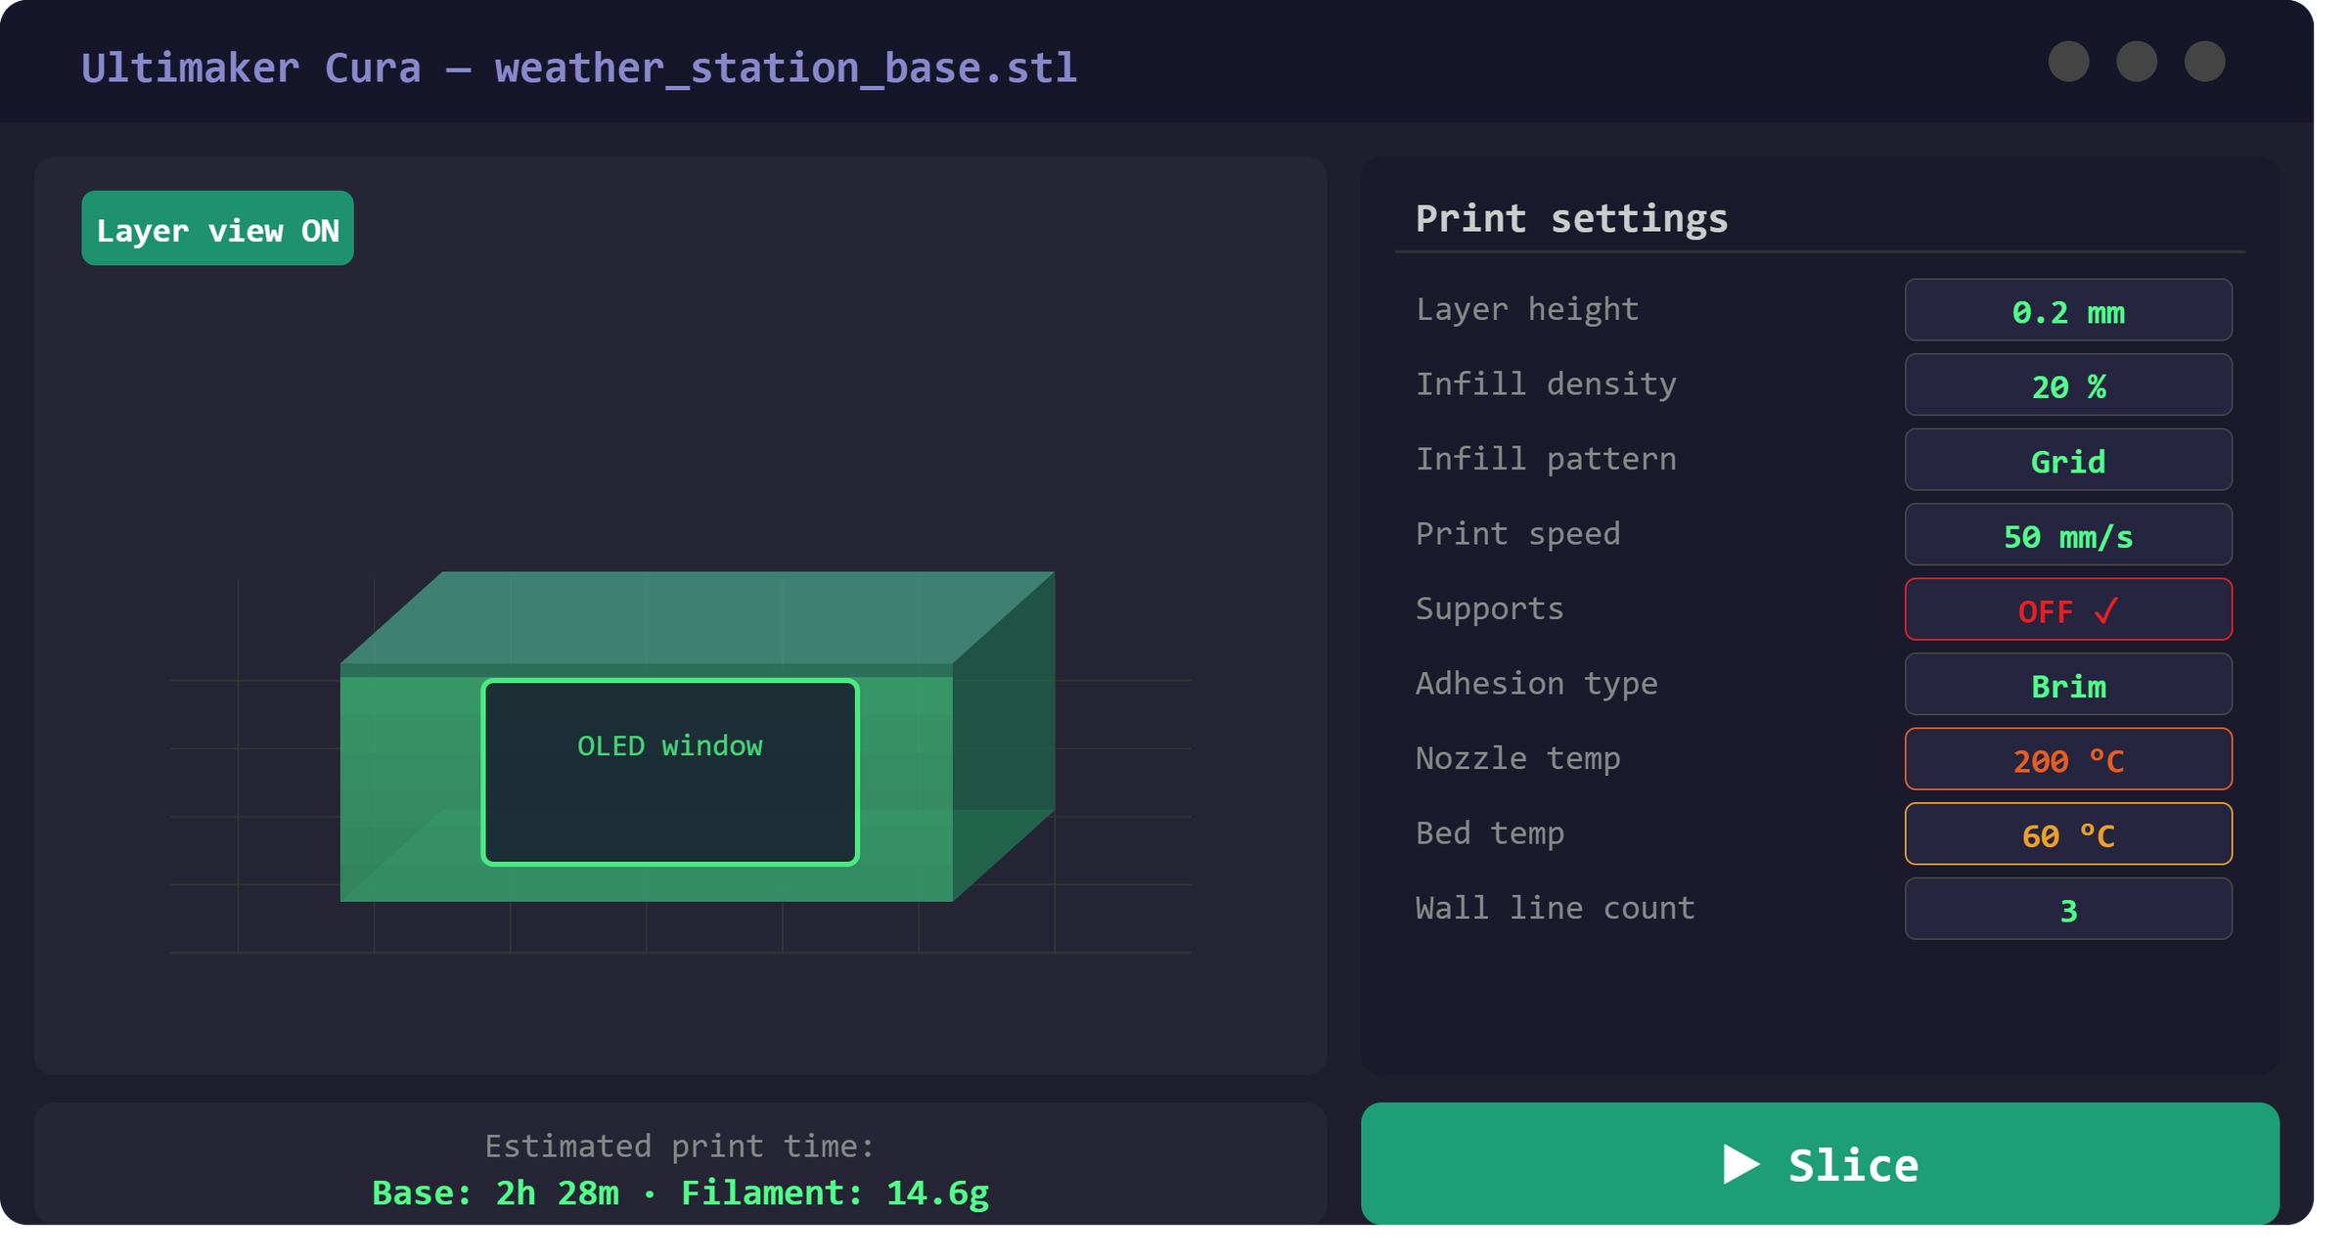Screen dimensions: 2348x1259
Task: Click the 'Estimated print time:' label
Action: [x=680, y=1146]
